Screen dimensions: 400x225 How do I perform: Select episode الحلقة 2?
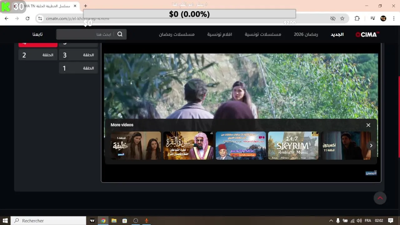click(x=38, y=55)
